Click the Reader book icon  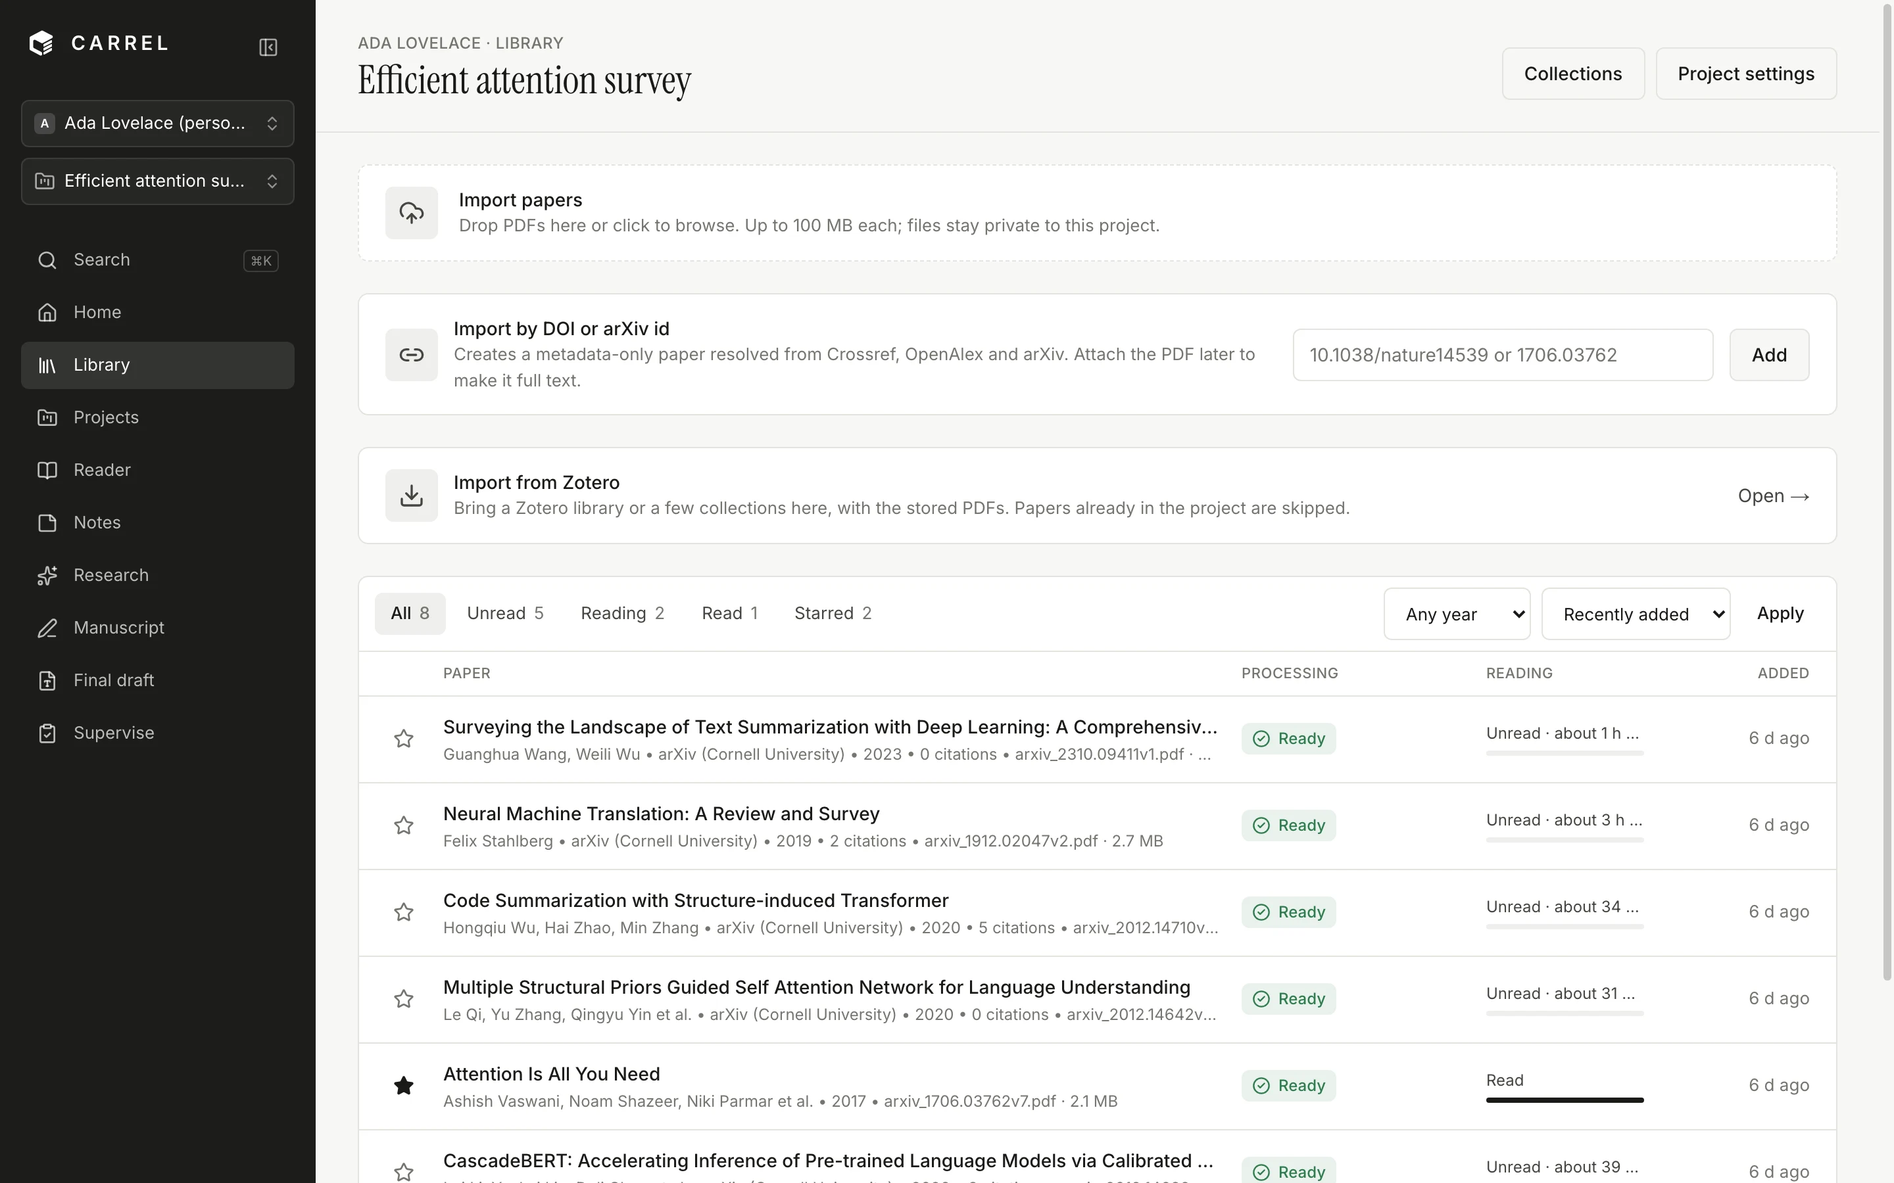pyautogui.click(x=47, y=469)
